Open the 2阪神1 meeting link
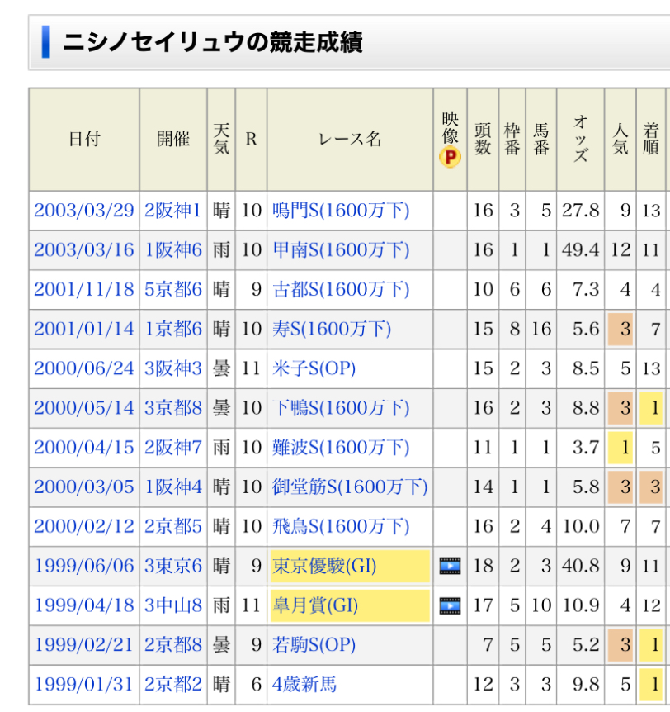Screen dimensions: 670x712 172,211
